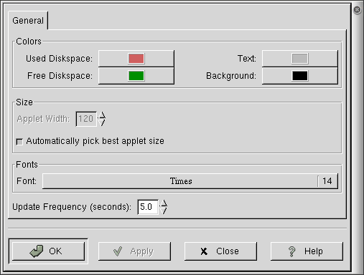364x275 pixels.
Task: Change the Text color swatch
Action: [x=300, y=59]
